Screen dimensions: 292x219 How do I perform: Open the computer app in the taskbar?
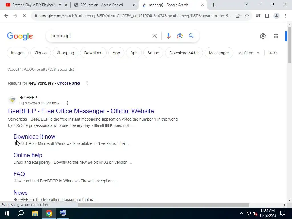[x=63, y=213]
